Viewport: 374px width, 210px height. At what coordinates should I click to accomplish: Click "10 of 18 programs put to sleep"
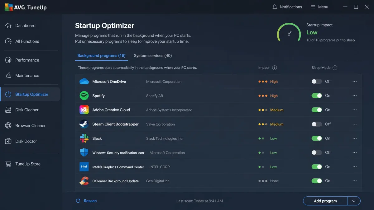click(331, 40)
